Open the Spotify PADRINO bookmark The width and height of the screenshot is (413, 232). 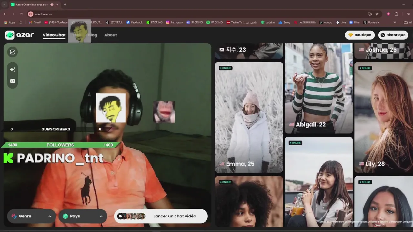tap(215, 22)
